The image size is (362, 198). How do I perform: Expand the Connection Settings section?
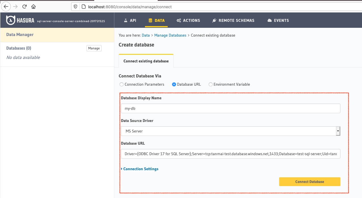(140, 169)
